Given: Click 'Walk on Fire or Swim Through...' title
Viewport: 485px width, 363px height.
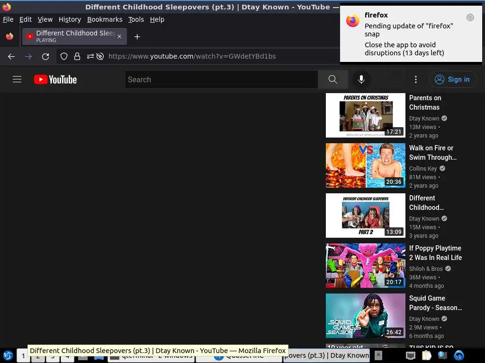Looking at the screenshot, I should coord(433,153).
